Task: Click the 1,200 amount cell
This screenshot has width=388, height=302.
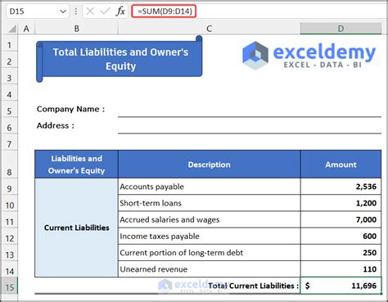Action: [341, 203]
